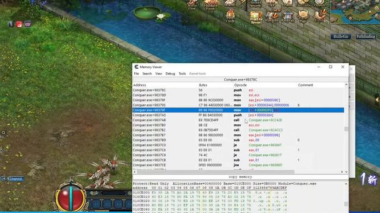Click the Opcode column header
Screen dimensions: 380x213
(x=240, y=85)
